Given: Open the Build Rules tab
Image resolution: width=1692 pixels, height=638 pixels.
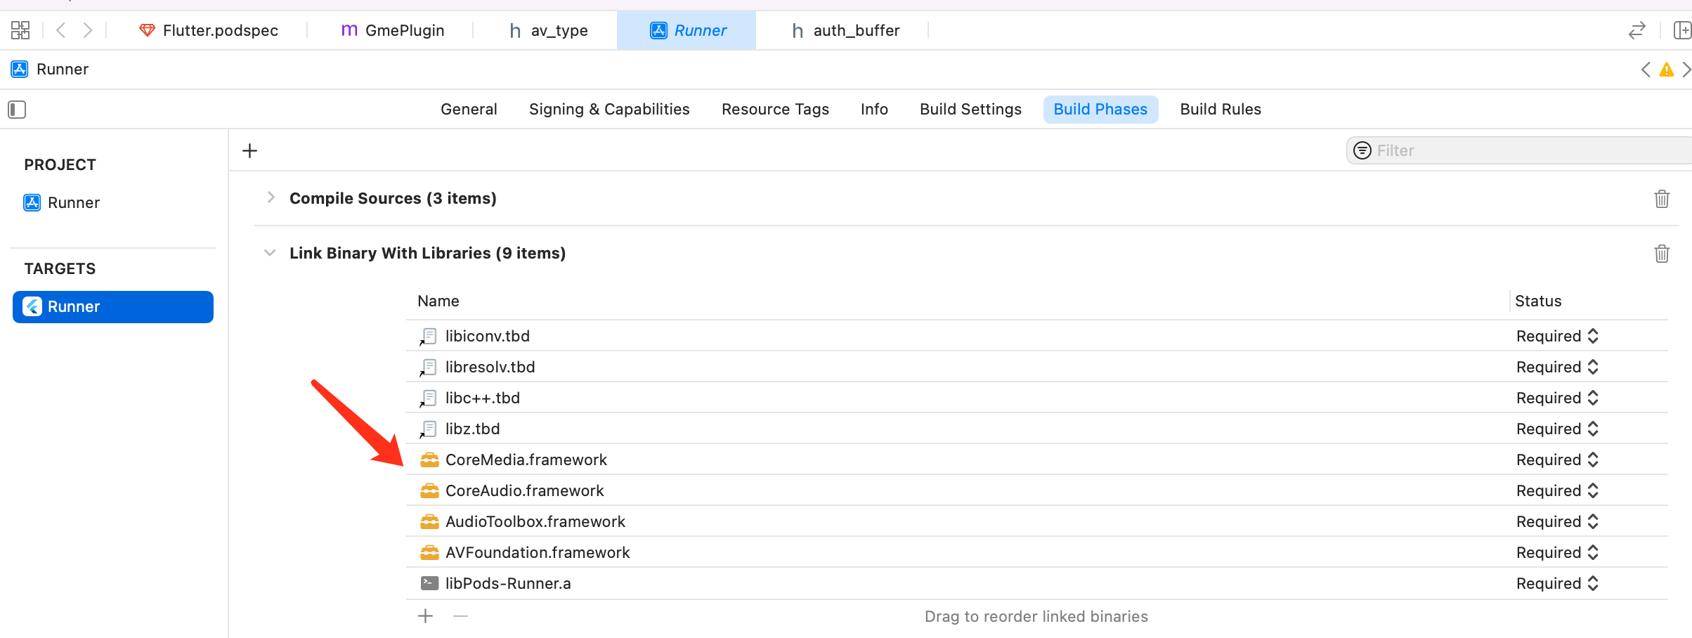Looking at the screenshot, I should pos(1221,110).
